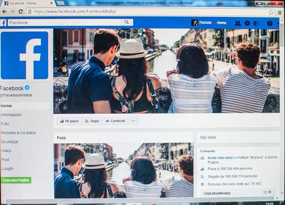Bookmark the page with the star icon
This screenshot has width=285, height=205.
(x=271, y=13)
